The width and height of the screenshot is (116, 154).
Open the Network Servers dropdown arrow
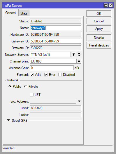click(73, 55)
